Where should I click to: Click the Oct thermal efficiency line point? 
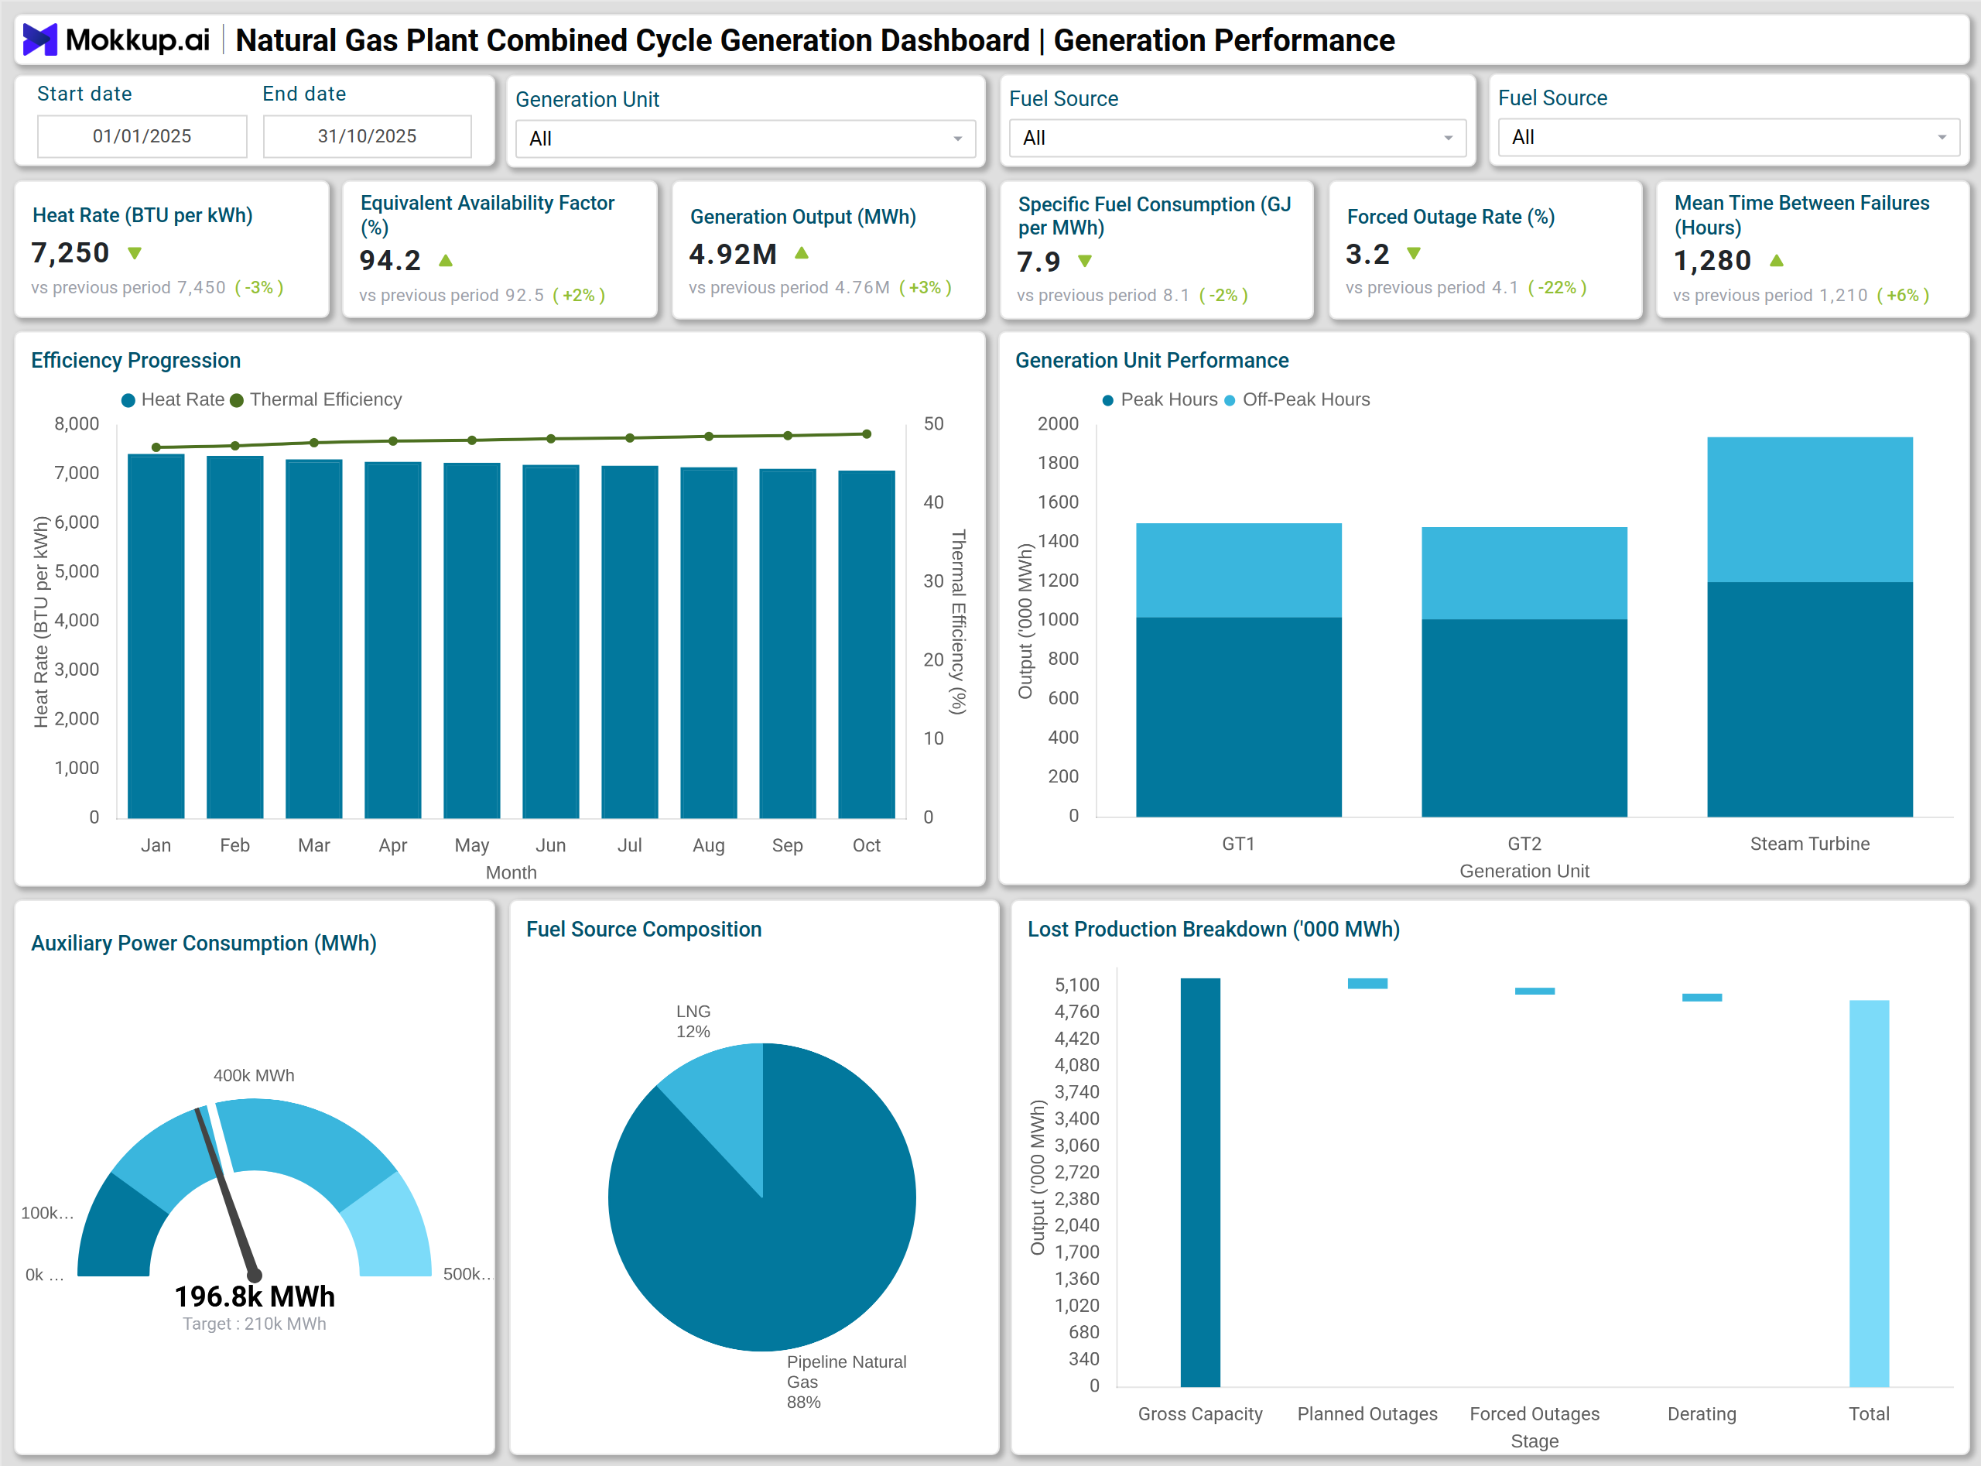click(x=867, y=434)
